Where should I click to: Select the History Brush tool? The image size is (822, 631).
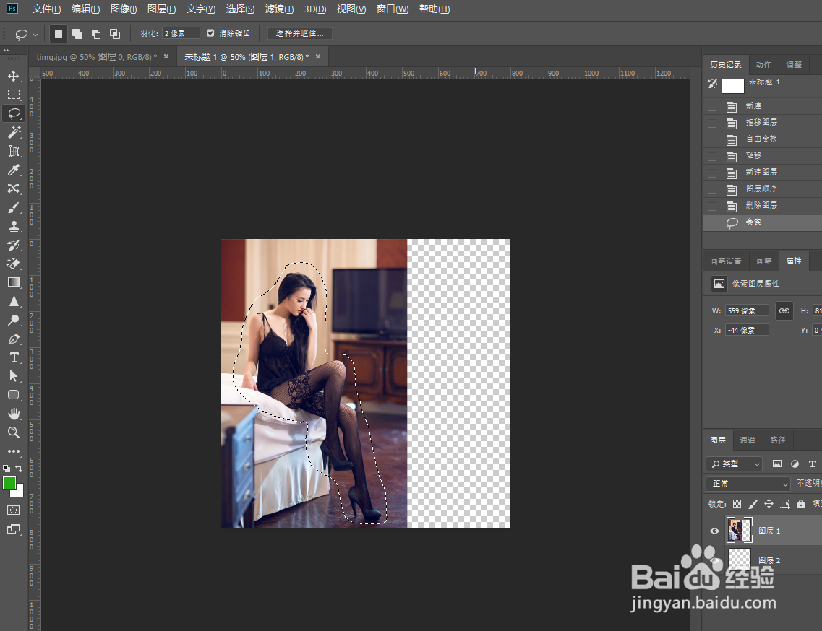(14, 245)
